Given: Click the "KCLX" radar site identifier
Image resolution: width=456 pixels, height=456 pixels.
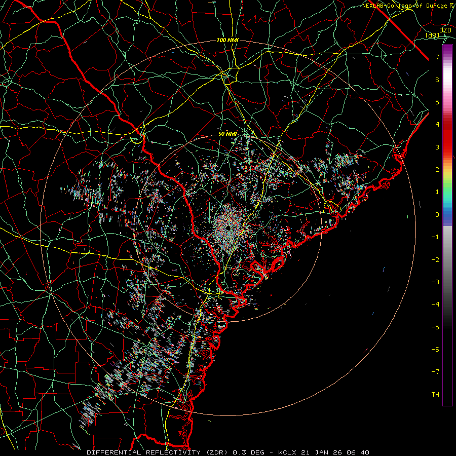Looking at the screenshot, I should point(287,452).
